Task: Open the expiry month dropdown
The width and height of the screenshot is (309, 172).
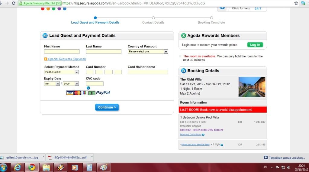Action: [52, 84]
